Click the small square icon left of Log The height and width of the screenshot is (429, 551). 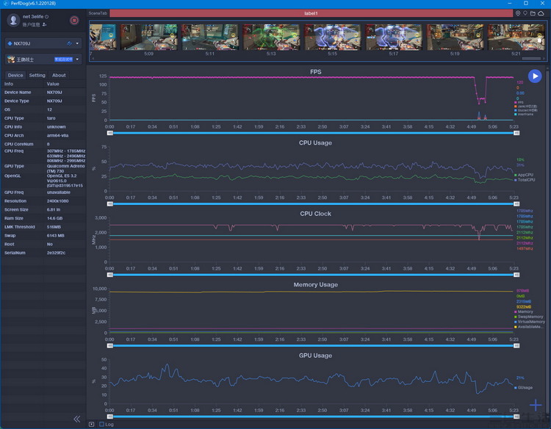click(x=91, y=424)
